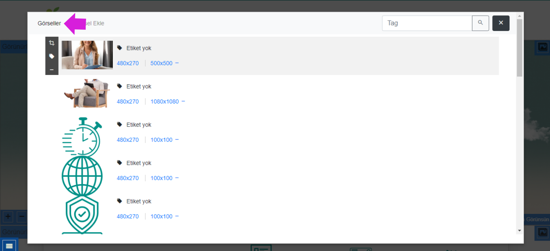Click the dialog scrollbar down arrow
The image size is (550, 251).
[519, 230]
